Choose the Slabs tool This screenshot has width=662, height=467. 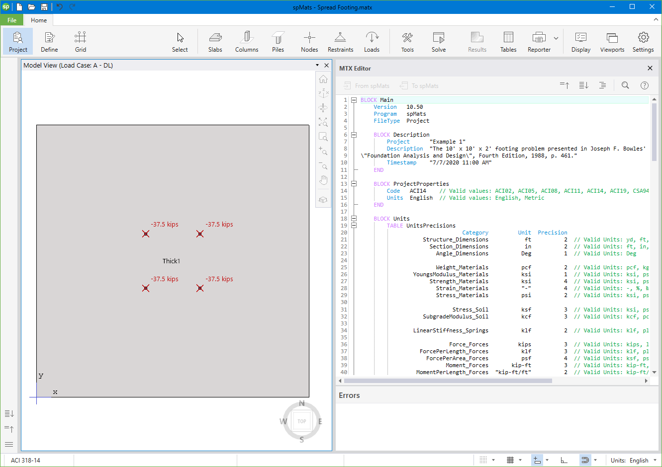[215, 41]
